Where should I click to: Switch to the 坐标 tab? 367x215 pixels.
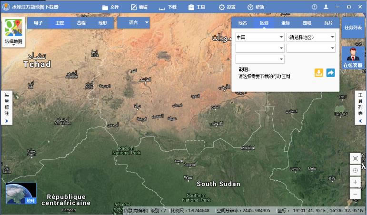point(285,22)
